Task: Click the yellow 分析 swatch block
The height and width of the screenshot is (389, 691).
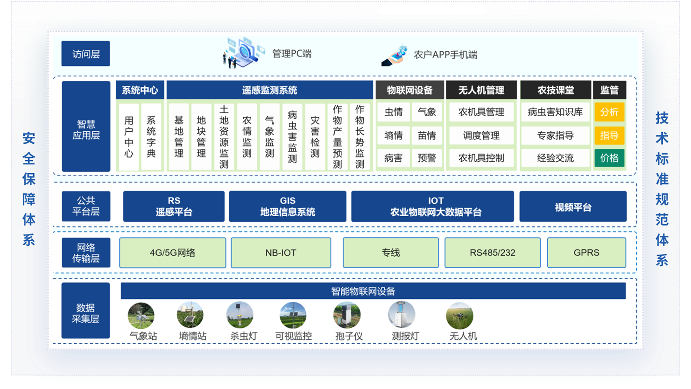Action: (609, 112)
